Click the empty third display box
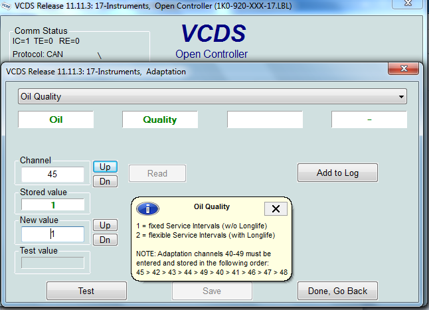Screen dimensions: 429x310 coord(265,119)
